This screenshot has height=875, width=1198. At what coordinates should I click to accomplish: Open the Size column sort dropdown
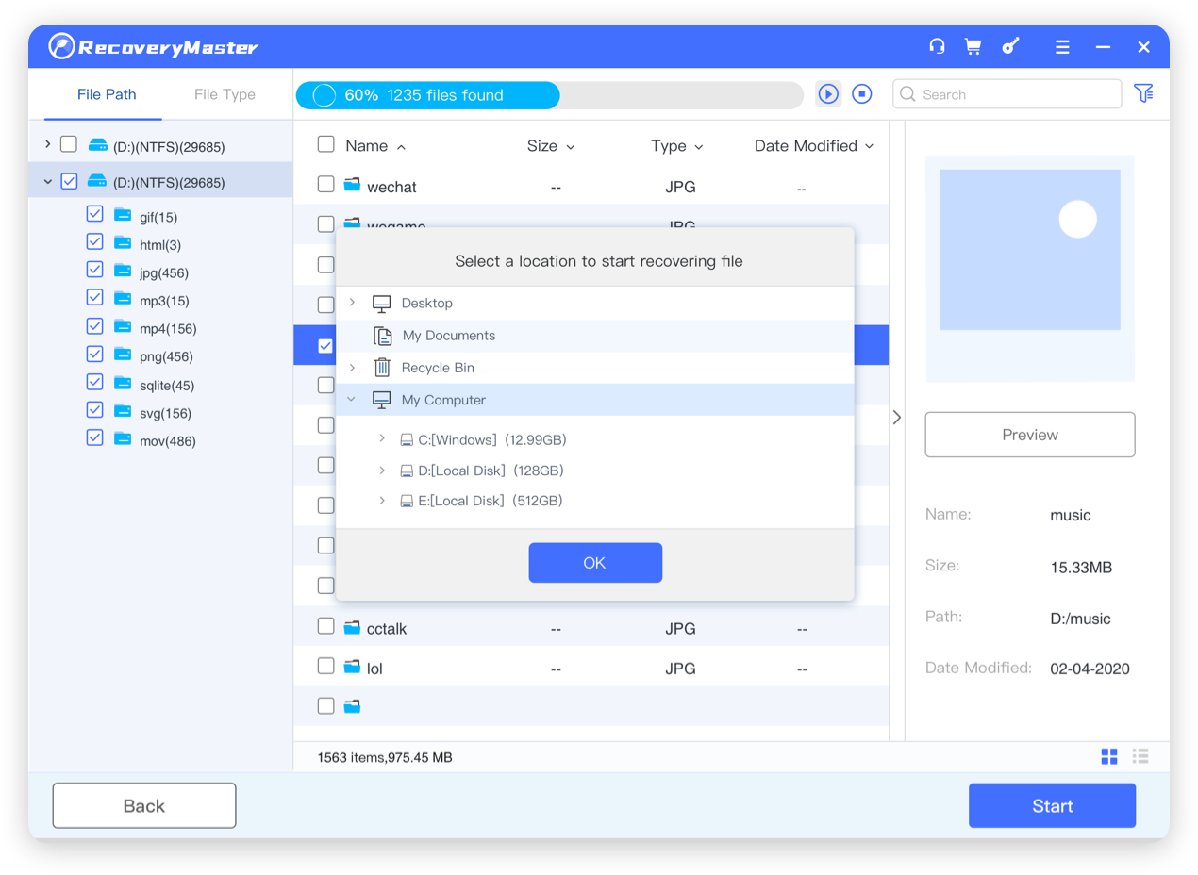click(x=572, y=146)
